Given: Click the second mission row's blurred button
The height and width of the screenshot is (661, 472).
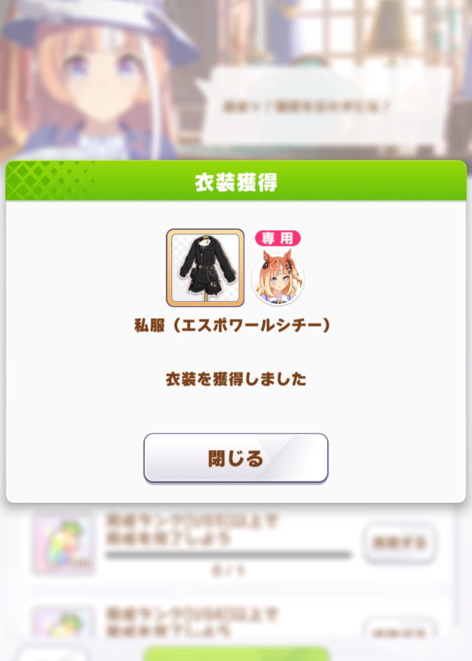Looking at the screenshot, I should pyautogui.click(x=398, y=629).
